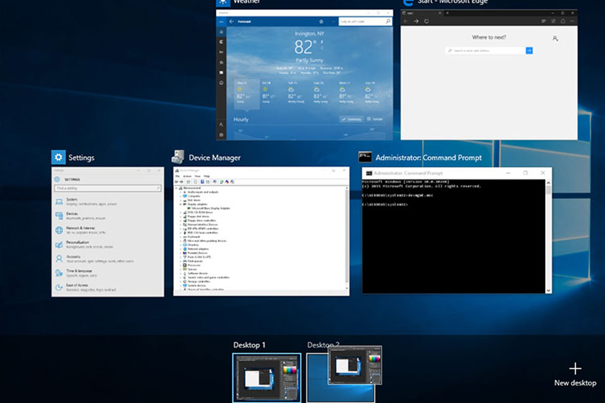Refresh the page in Microsoft Edge
Screen dimensions: 605x403
coord(426,21)
